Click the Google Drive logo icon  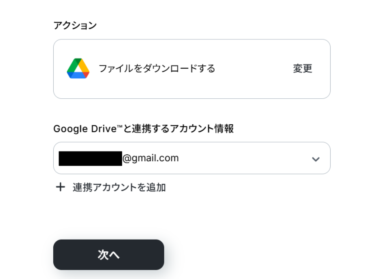[x=78, y=69]
